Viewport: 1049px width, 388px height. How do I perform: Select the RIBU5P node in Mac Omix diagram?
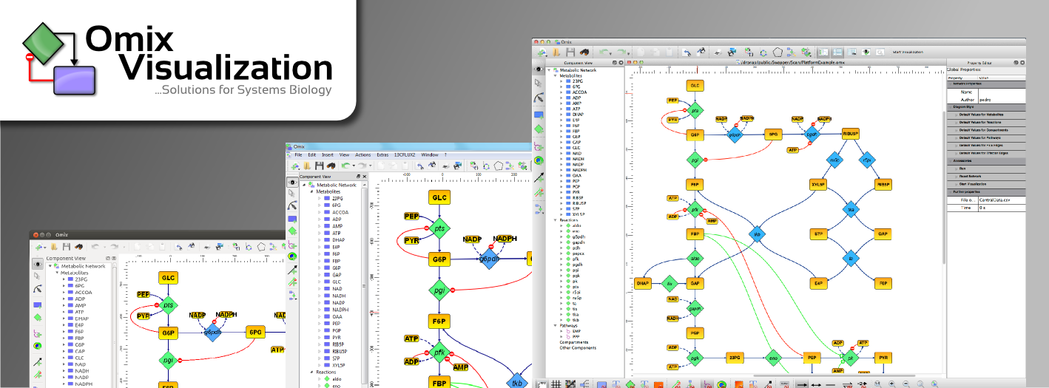click(850, 134)
